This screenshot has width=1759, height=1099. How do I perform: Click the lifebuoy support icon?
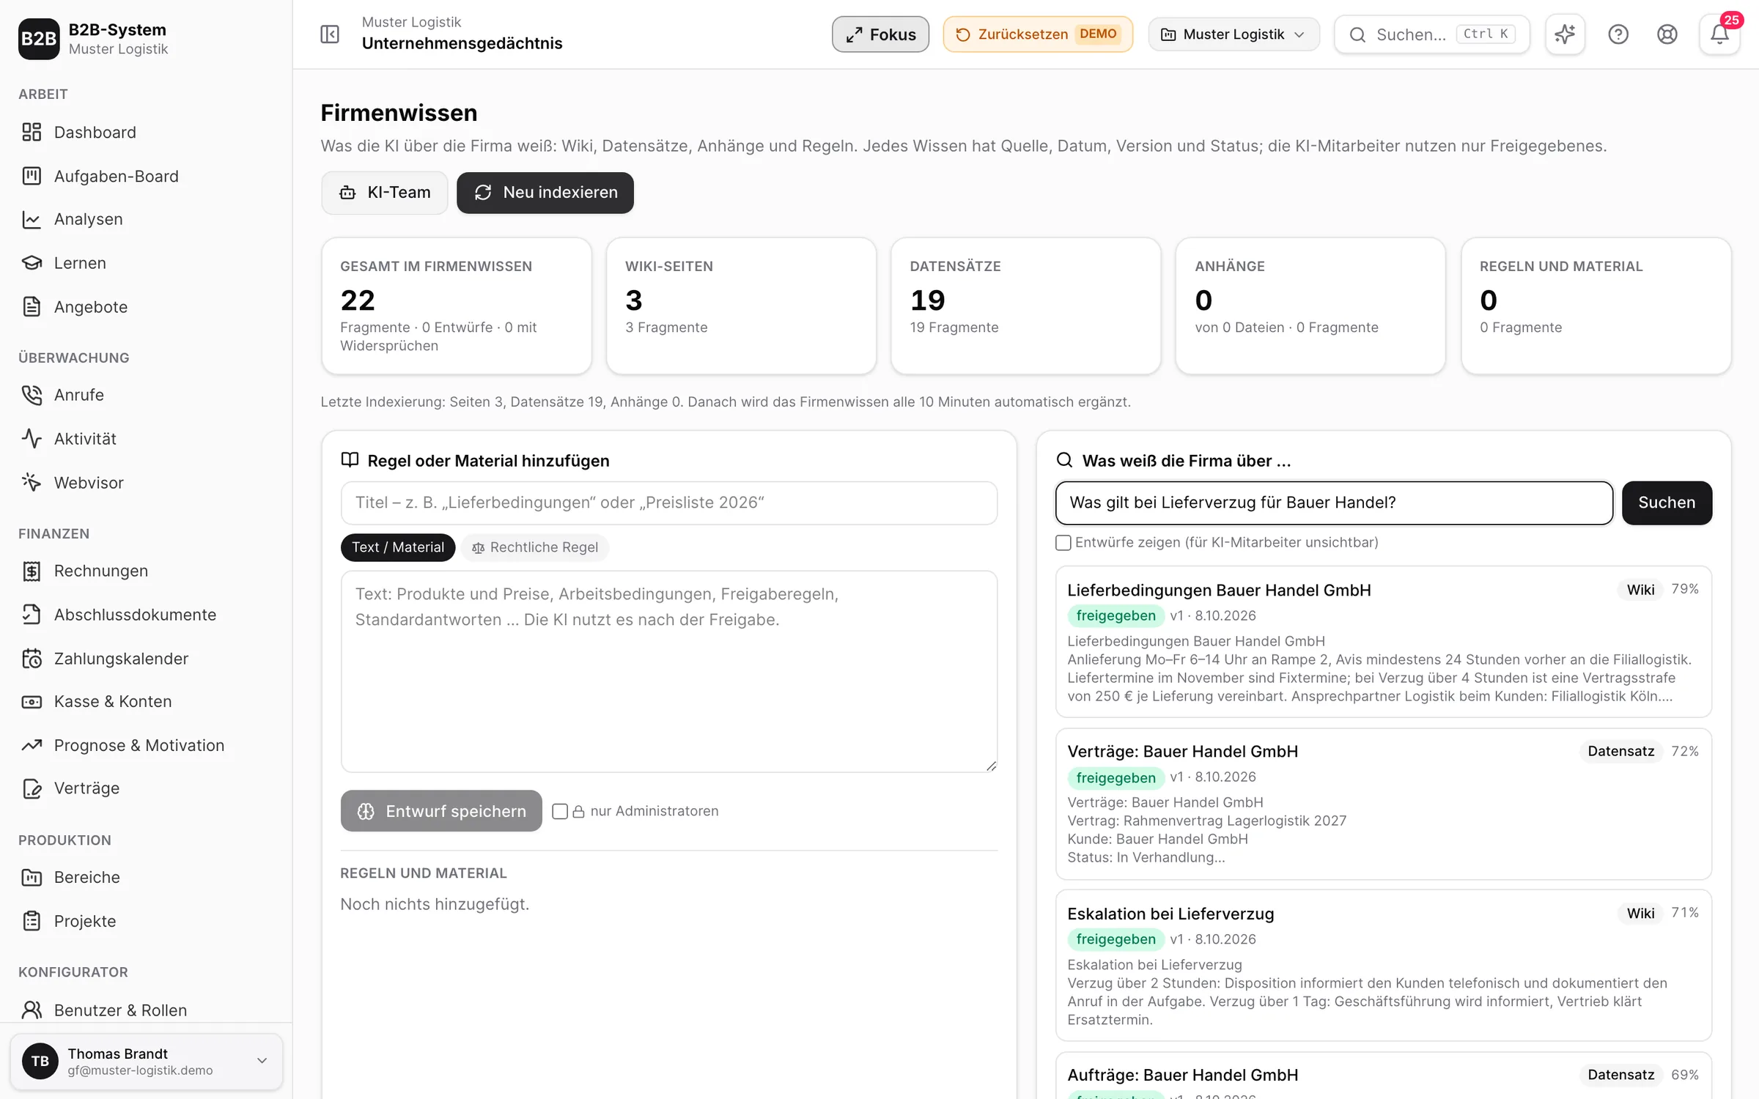1667,34
